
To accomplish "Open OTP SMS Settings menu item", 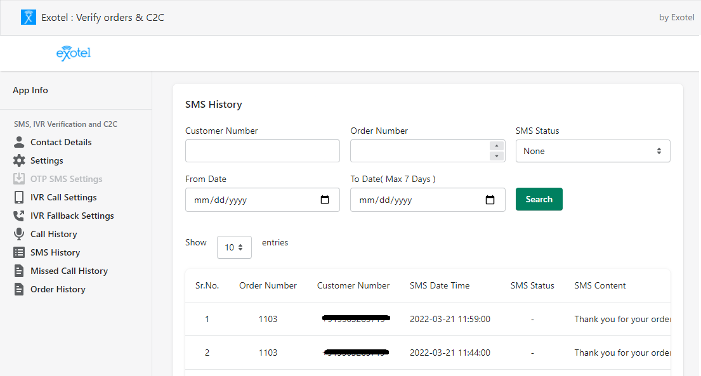I will pyautogui.click(x=66, y=179).
